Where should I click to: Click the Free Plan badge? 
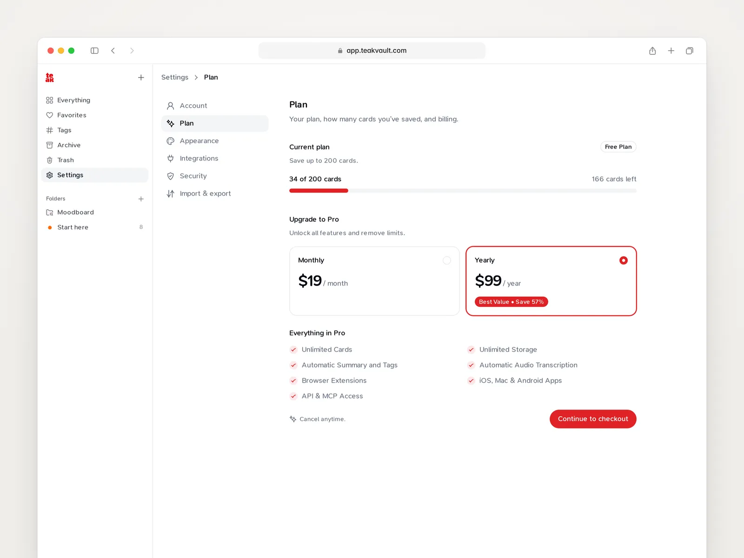[x=618, y=147]
